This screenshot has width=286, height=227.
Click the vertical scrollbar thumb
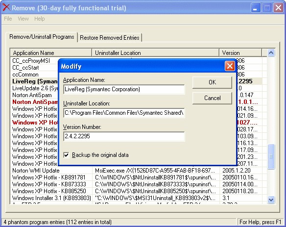[271, 156]
